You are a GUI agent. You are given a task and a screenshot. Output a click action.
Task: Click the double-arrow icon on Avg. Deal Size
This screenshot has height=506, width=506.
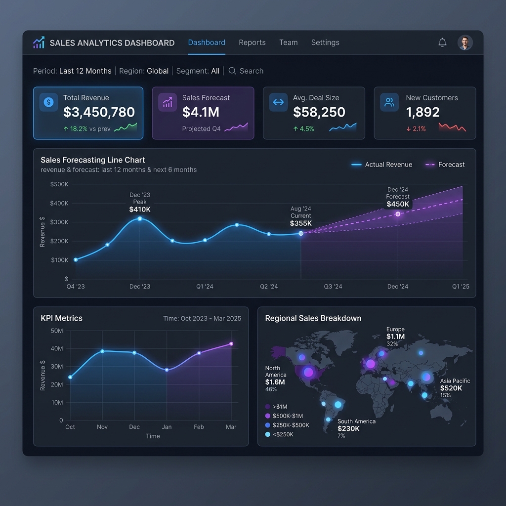[x=278, y=102]
